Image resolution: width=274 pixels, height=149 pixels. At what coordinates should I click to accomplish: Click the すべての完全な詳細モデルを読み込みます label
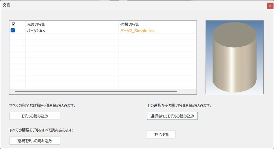42,105
